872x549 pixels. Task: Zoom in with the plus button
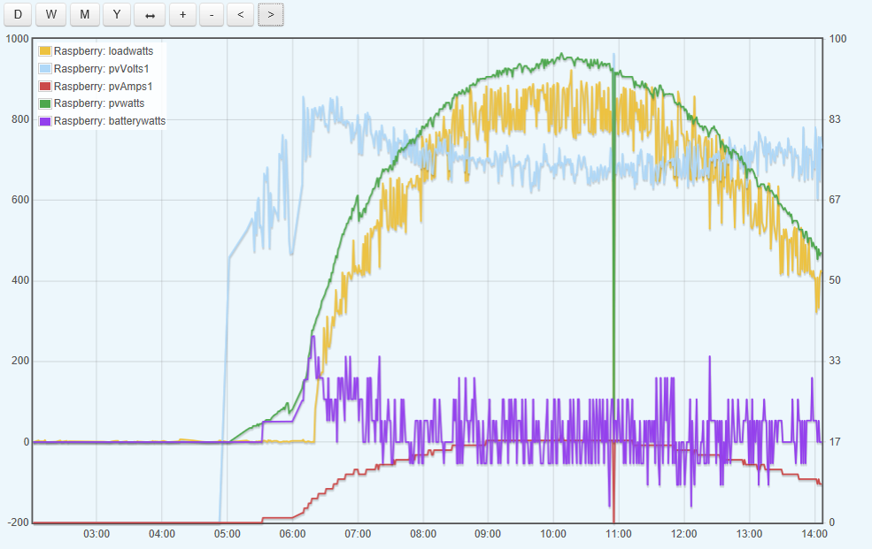tap(182, 14)
